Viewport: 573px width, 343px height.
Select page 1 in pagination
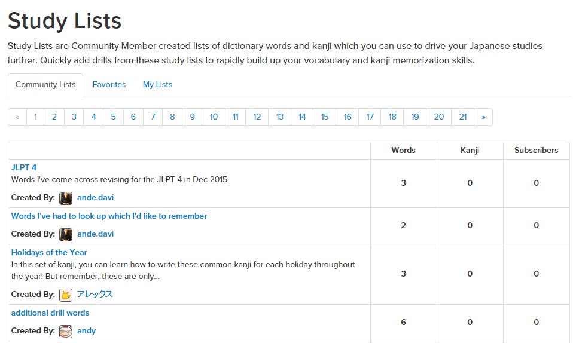(x=35, y=117)
